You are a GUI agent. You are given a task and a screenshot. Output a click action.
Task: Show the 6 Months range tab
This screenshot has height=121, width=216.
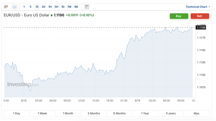pos(119,113)
